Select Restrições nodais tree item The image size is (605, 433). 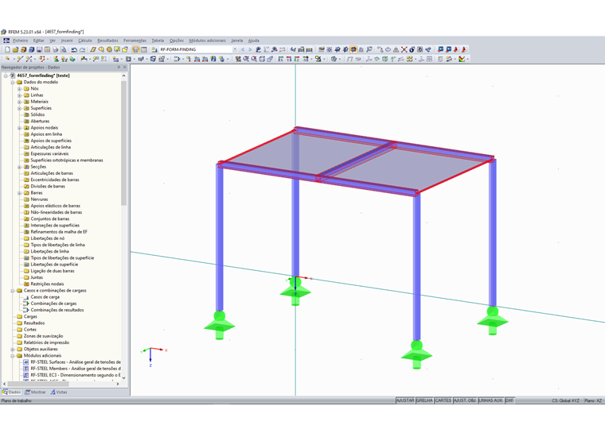(47, 284)
